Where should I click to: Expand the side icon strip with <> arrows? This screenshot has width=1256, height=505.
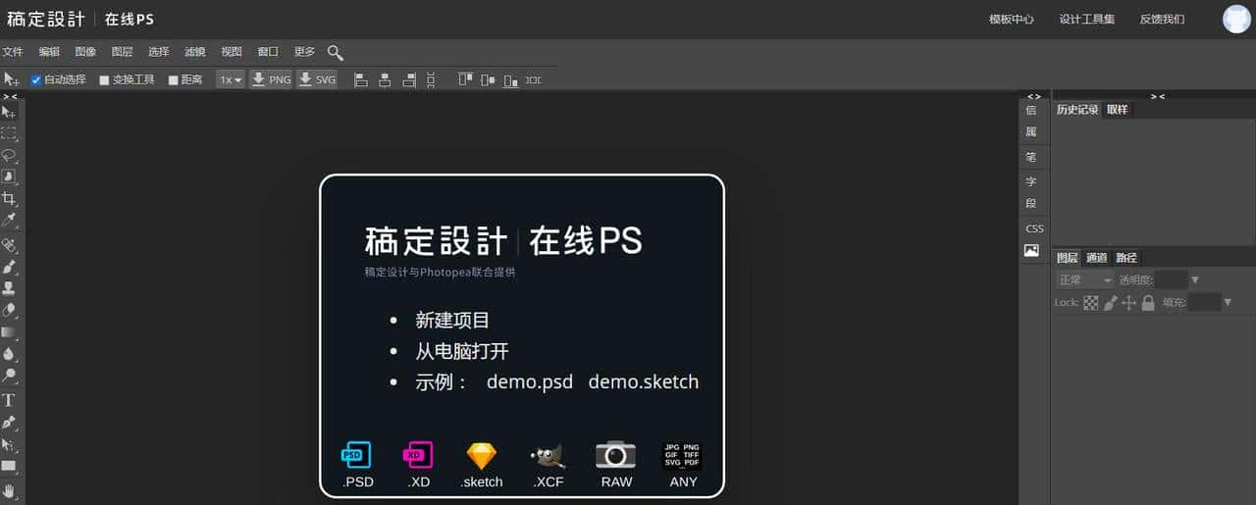[1033, 96]
